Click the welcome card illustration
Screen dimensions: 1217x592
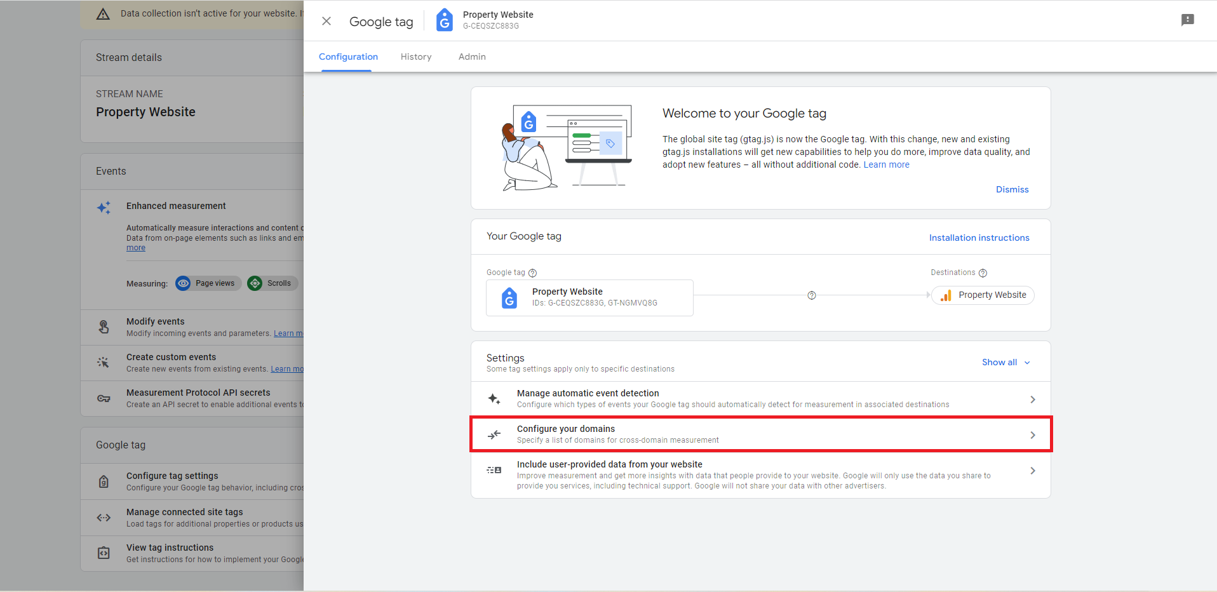pyautogui.click(x=567, y=148)
